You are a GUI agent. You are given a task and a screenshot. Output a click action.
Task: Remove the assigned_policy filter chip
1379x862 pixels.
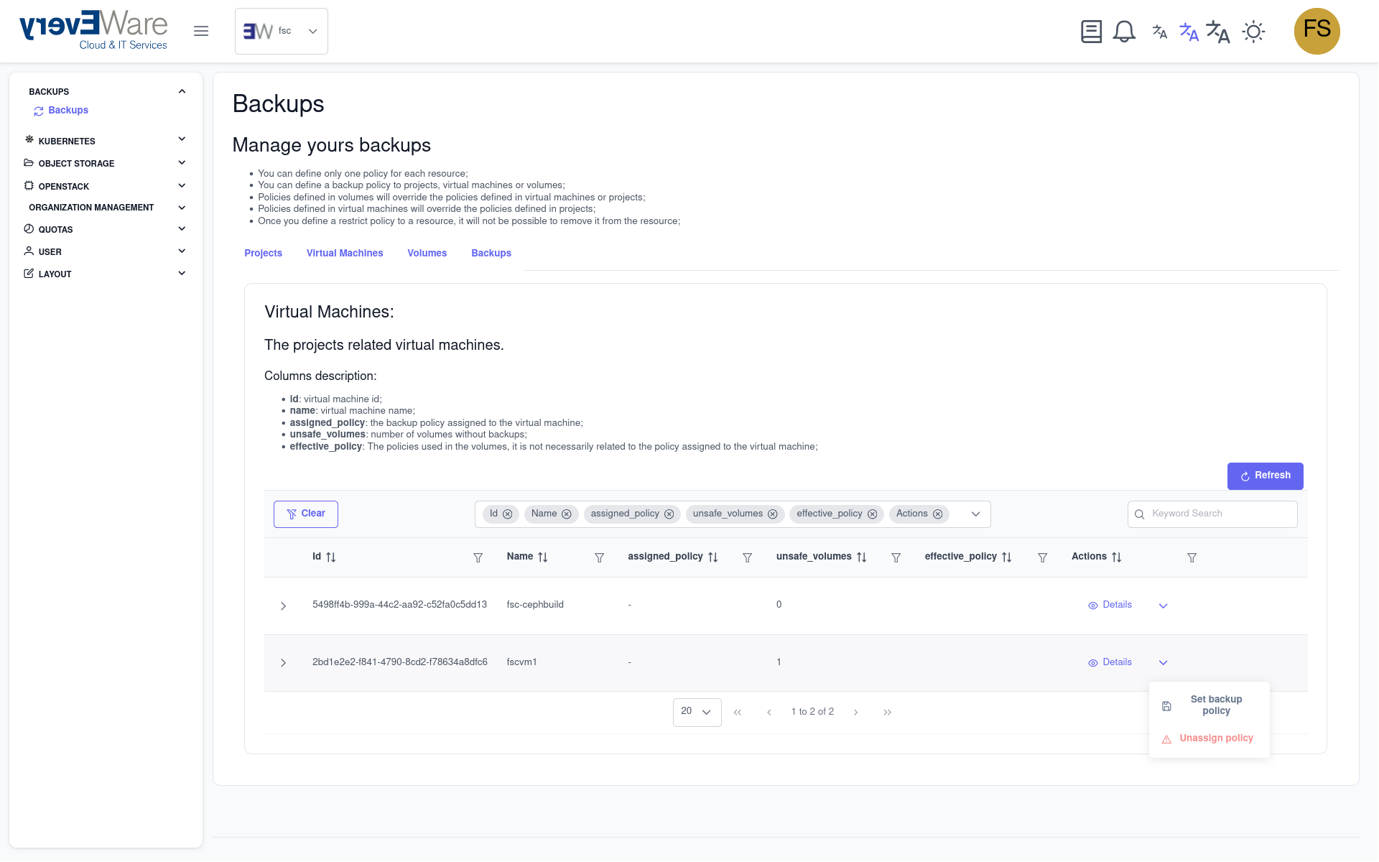(669, 514)
